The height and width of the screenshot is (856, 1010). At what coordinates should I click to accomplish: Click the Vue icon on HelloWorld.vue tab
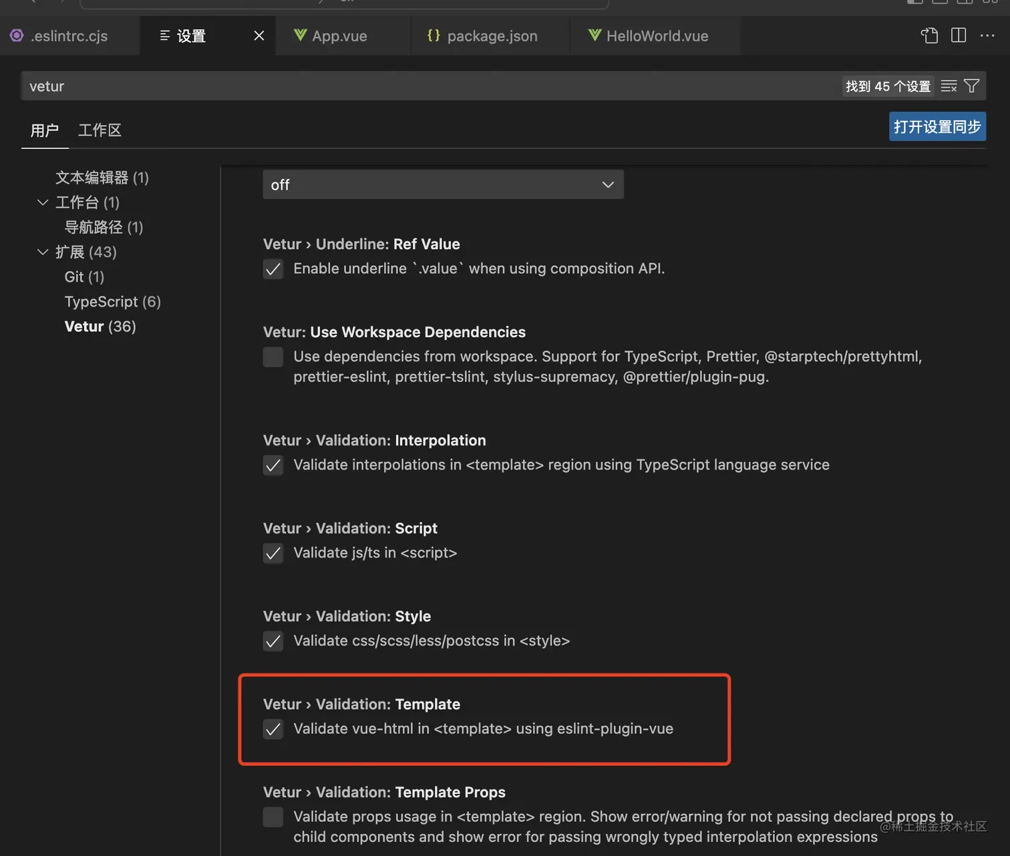click(595, 35)
